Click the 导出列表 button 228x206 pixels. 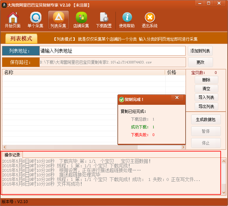pyautogui.click(x=206, y=106)
